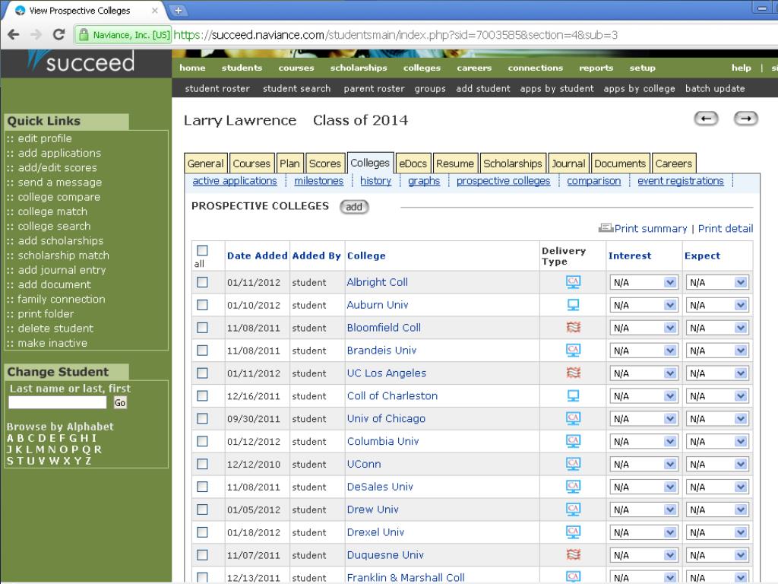Image resolution: width=778 pixels, height=584 pixels.
Task: Open Interest dropdown for Albright Coll
Action: pos(644,283)
